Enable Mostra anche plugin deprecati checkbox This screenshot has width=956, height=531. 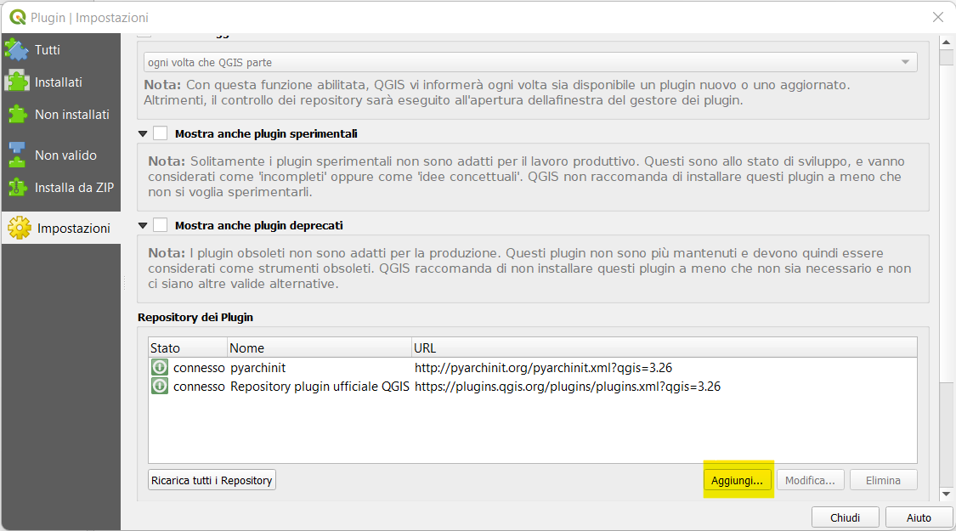161,225
